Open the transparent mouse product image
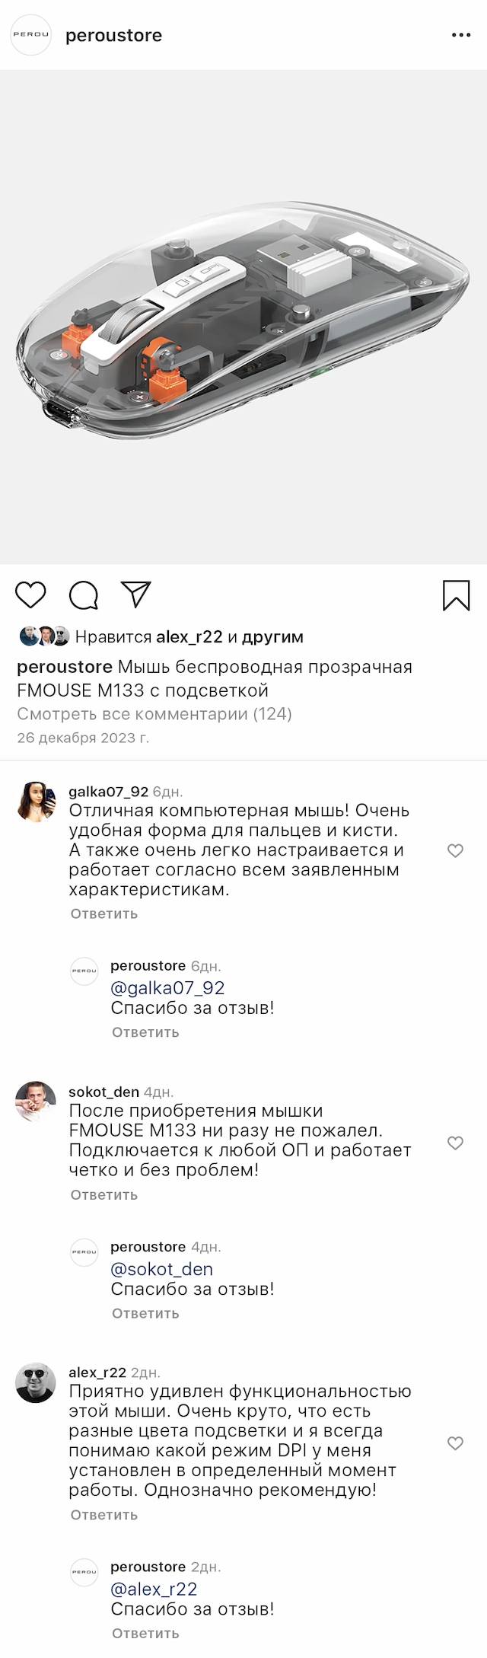Image resolution: width=487 pixels, height=1658 pixels. coord(243,317)
